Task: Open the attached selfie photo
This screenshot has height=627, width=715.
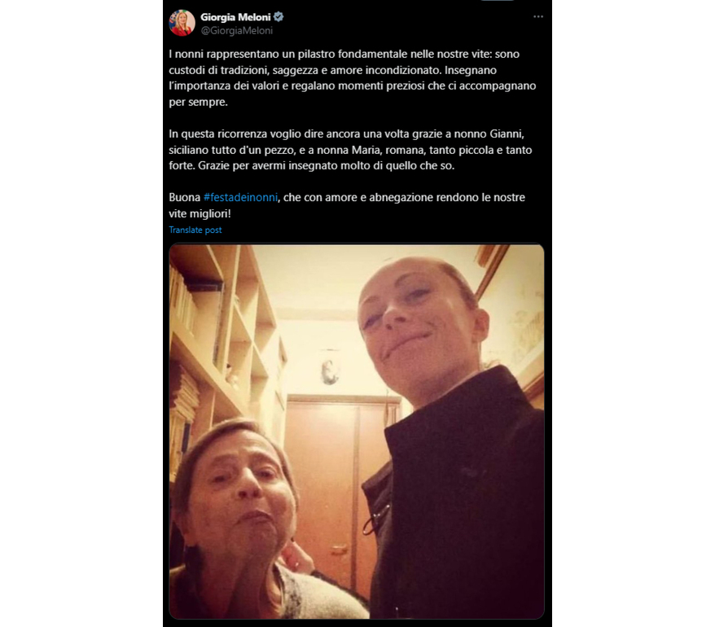Action: pyautogui.click(x=357, y=432)
